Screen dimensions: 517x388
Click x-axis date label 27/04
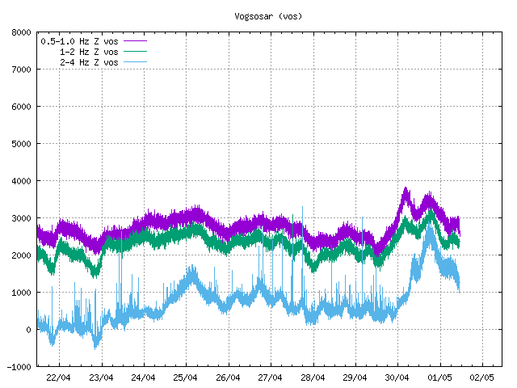271,377
